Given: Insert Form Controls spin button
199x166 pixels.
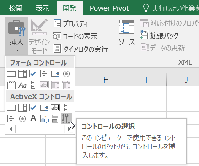Looking at the screenshot, I should coord(44,74).
